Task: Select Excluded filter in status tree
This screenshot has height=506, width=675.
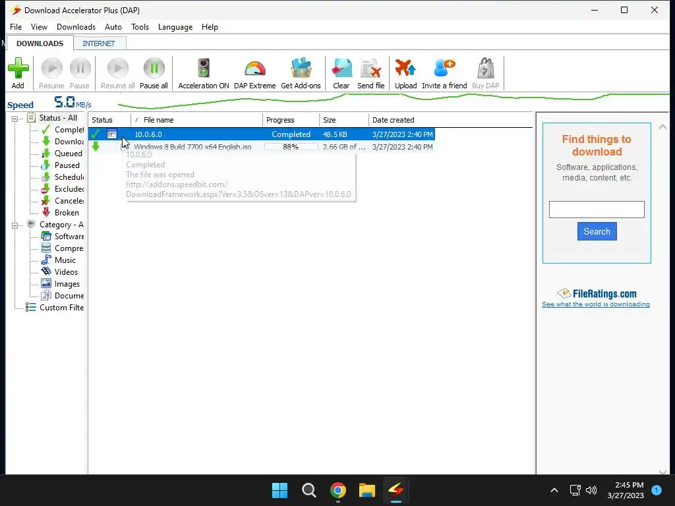Action: point(63,189)
